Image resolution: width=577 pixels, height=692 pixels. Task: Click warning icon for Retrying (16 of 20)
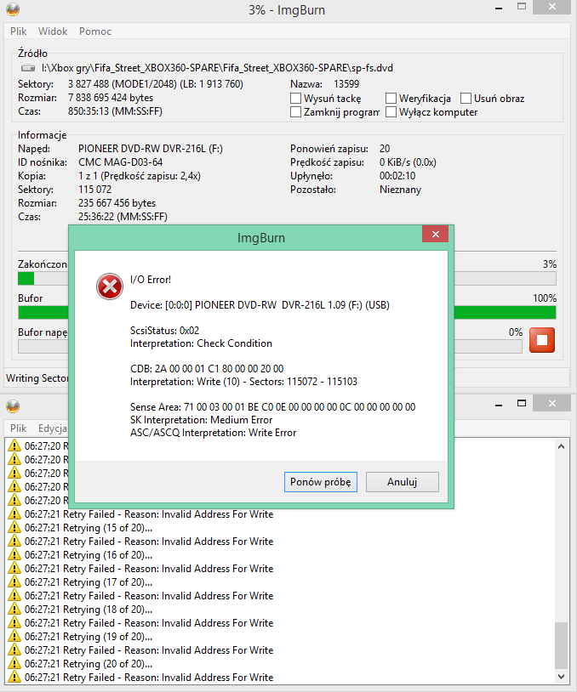[x=14, y=555]
